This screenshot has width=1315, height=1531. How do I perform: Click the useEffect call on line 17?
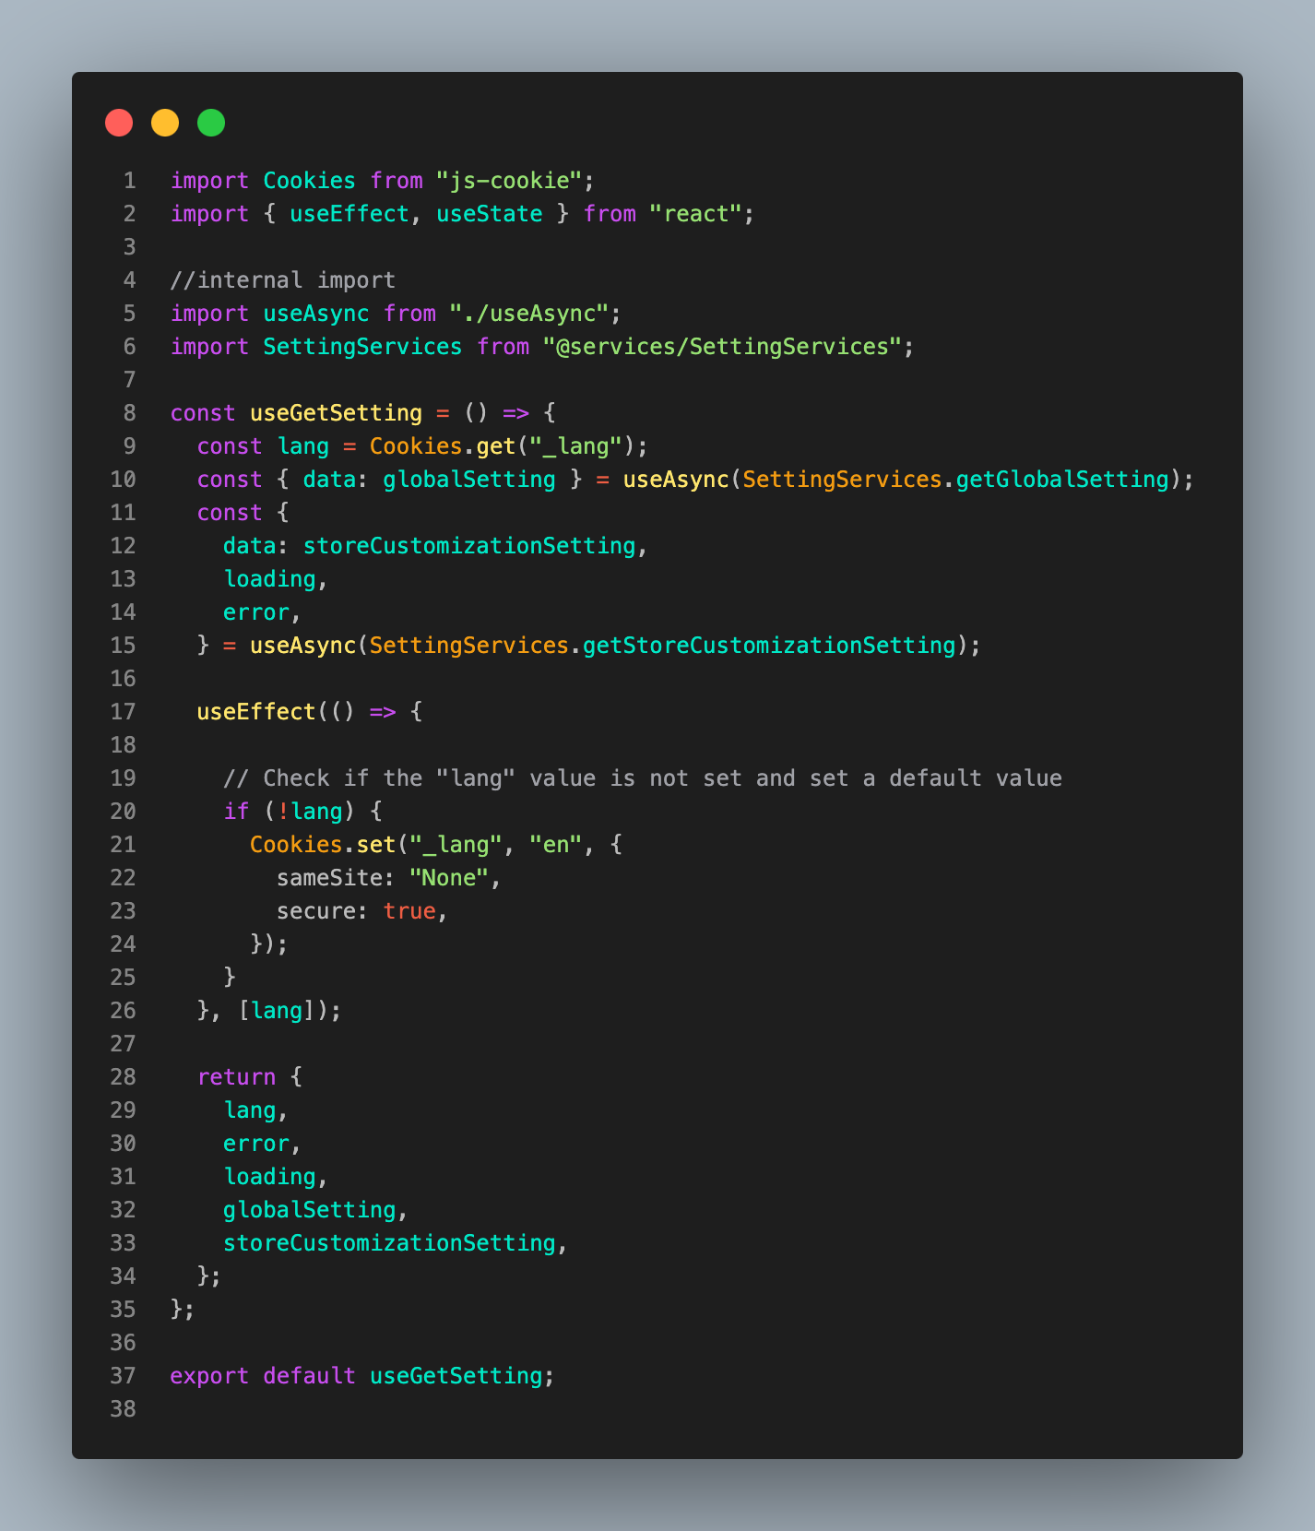pos(256,712)
